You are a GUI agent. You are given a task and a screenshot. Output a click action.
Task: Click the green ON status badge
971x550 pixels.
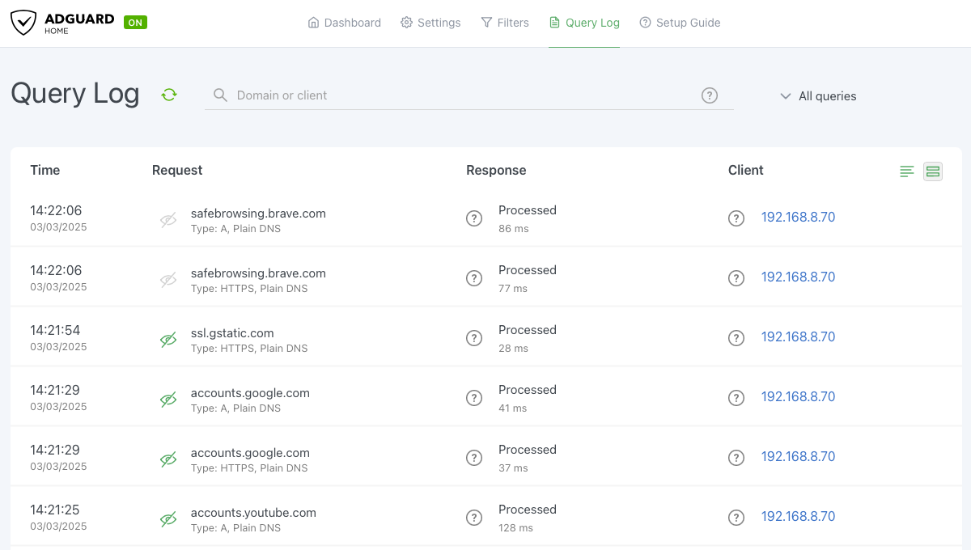(135, 23)
